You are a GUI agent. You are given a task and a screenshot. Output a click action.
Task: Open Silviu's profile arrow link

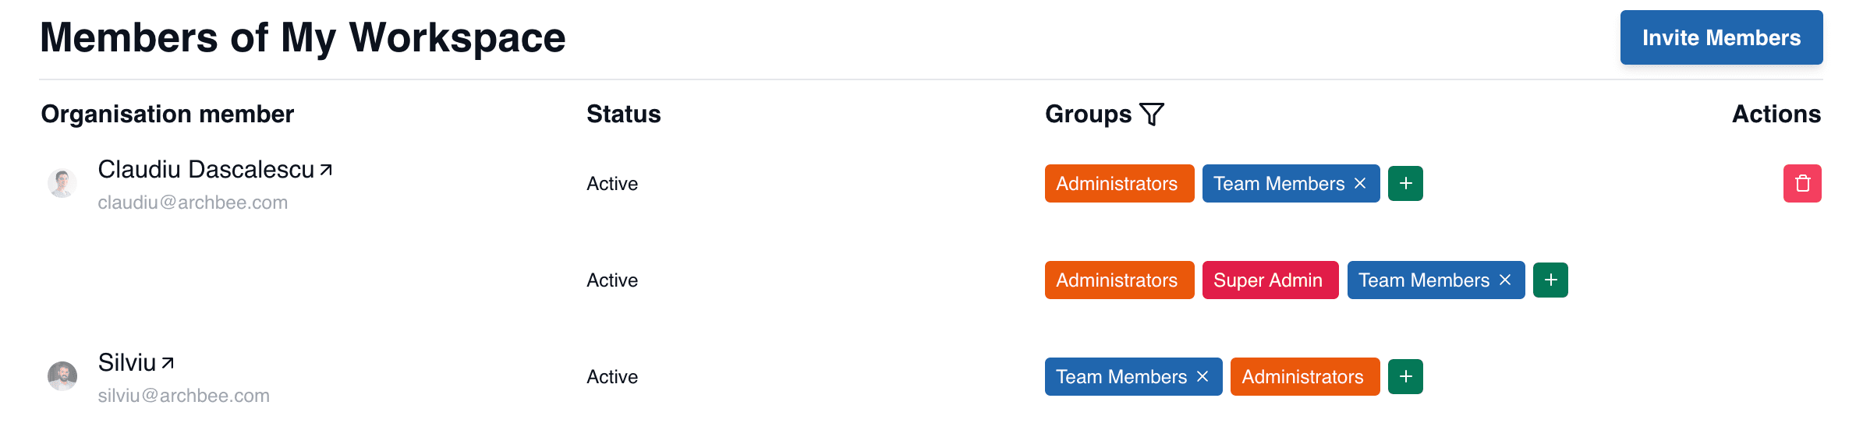tap(168, 363)
